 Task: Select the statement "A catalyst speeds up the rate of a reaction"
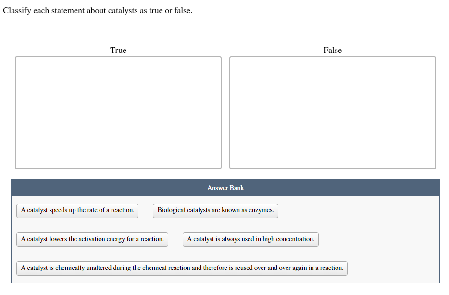point(77,210)
